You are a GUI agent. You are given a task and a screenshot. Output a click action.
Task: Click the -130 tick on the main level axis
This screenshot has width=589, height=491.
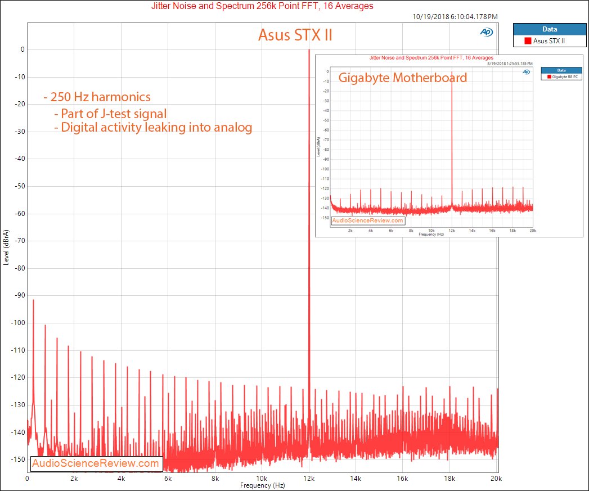(19, 404)
